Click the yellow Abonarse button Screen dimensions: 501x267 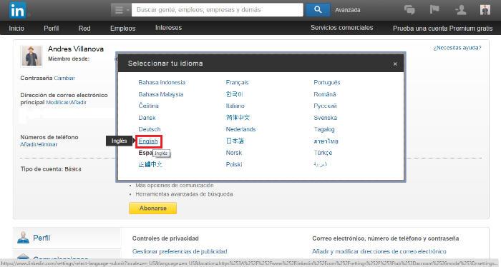(152, 208)
